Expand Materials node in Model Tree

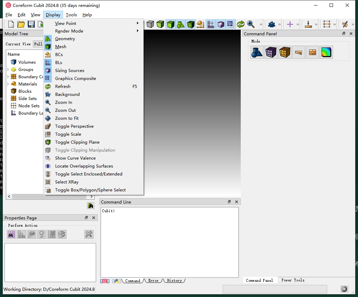click(8, 84)
